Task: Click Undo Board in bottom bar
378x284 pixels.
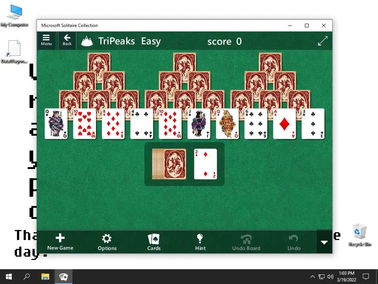Action: click(x=246, y=242)
